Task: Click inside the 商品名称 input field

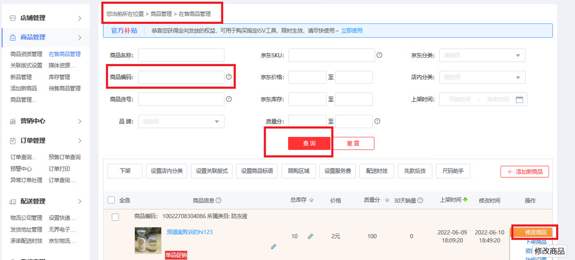Action: pos(181,55)
